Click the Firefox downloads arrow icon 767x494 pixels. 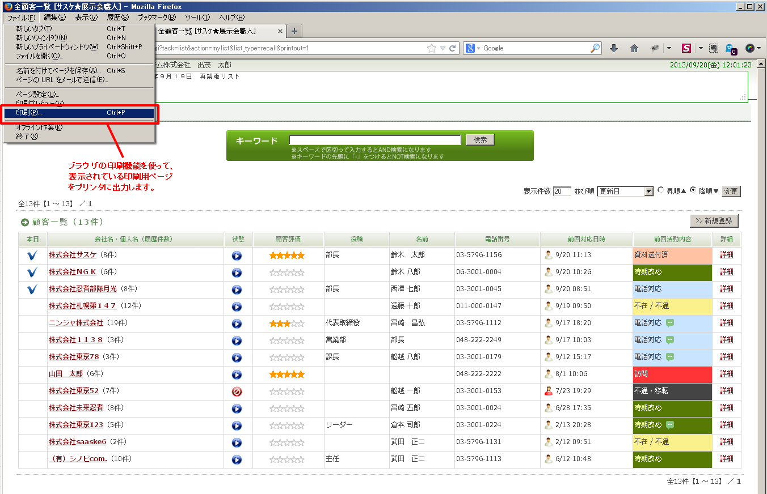coord(613,48)
